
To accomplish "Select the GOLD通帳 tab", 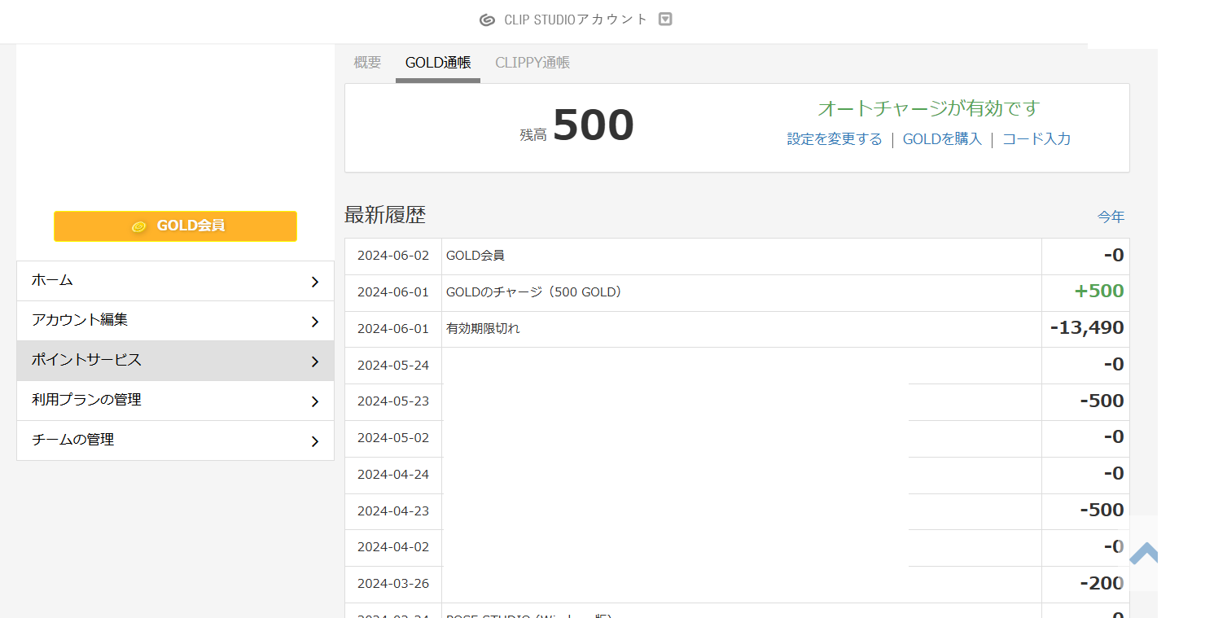I will [438, 63].
